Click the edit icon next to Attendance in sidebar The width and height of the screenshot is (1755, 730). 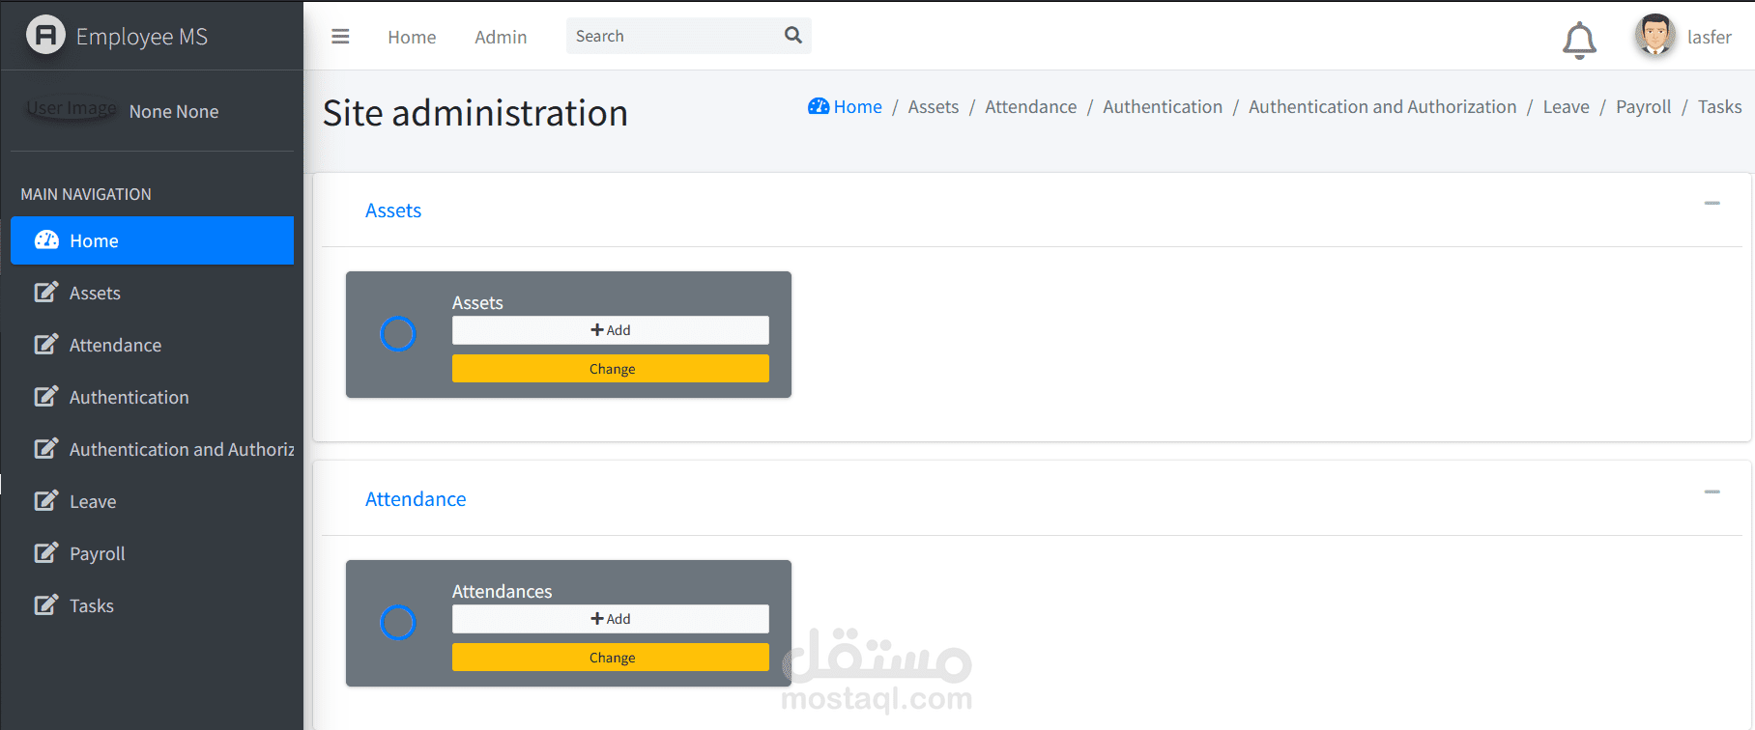coord(46,344)
